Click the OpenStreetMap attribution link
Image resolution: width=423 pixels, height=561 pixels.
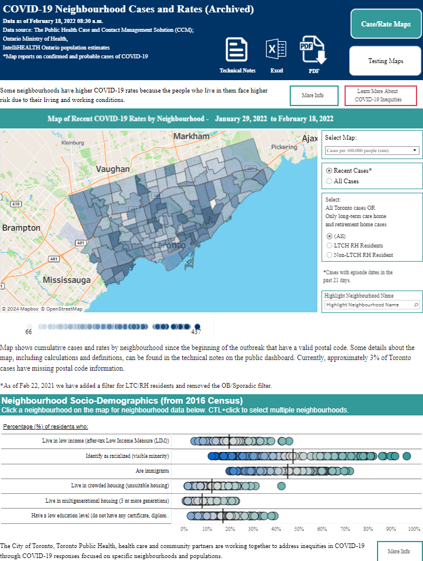pyautogui.click(x=61, y=309)
